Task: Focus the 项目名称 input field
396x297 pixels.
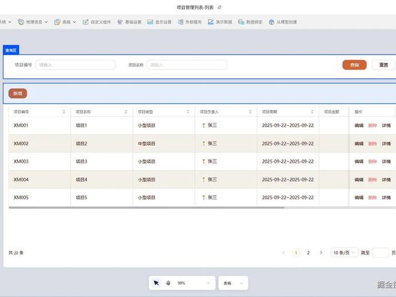Action: coord(187,65)
